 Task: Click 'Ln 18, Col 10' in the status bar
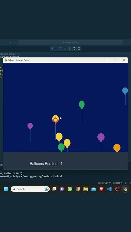click(104, 183)
